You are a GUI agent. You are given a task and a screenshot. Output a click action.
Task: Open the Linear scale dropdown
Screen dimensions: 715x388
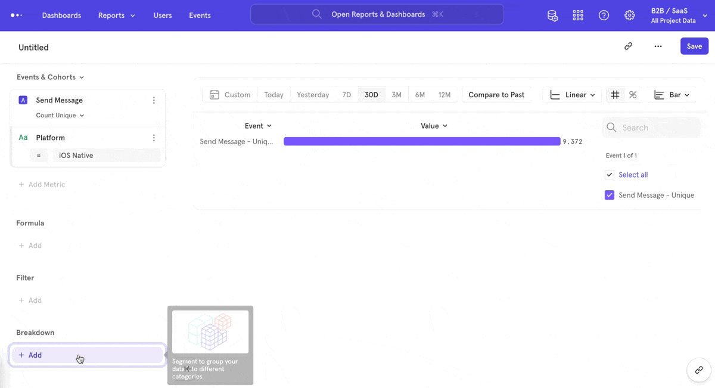point(572,95)
